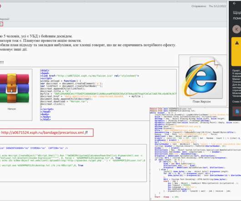Viewport: 241px width, 201px height.
Task: Select the falcon.ico link href code line
Action: (90, 76)
